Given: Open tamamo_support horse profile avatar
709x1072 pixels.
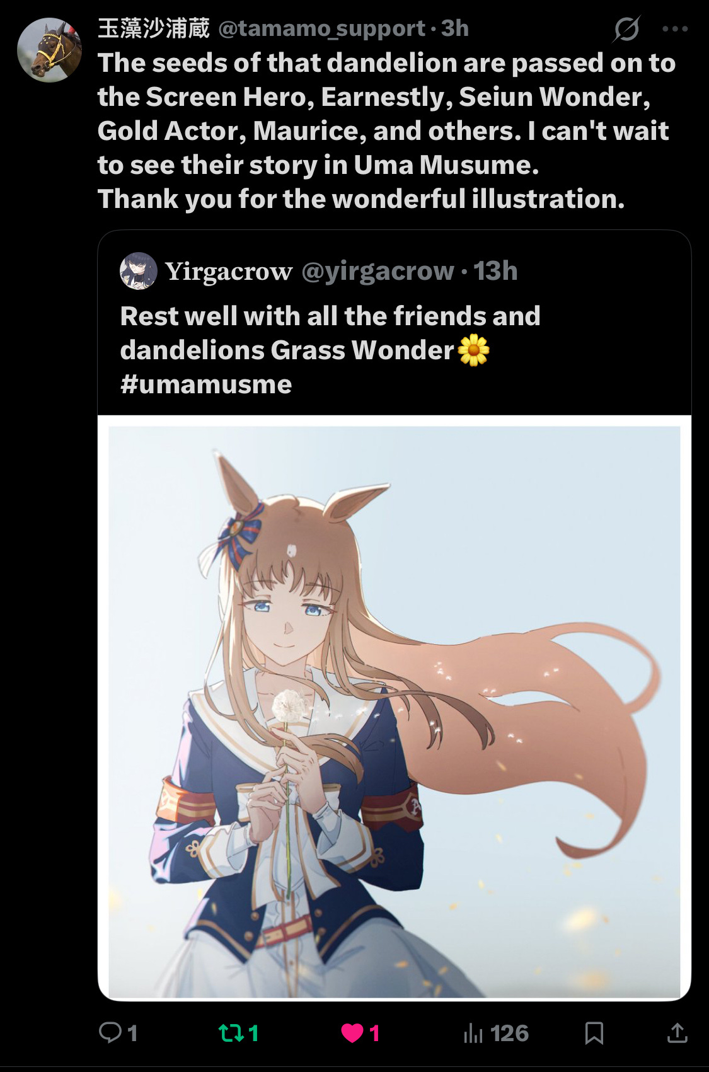Looking at the screenshot, I should pos(49,50).
